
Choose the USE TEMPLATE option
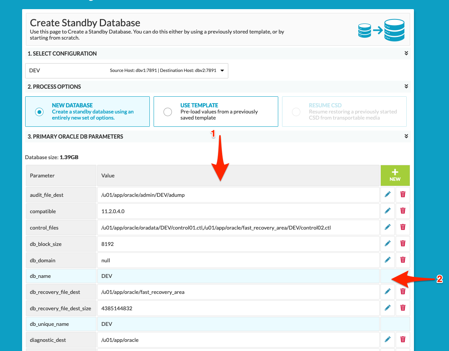click(x=168, y=112)
